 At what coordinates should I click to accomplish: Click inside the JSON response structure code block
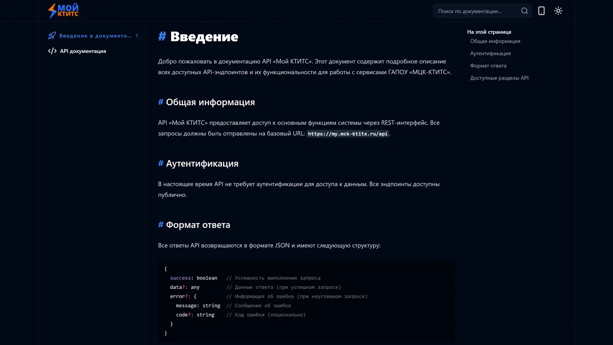click(x=305, y=301)
